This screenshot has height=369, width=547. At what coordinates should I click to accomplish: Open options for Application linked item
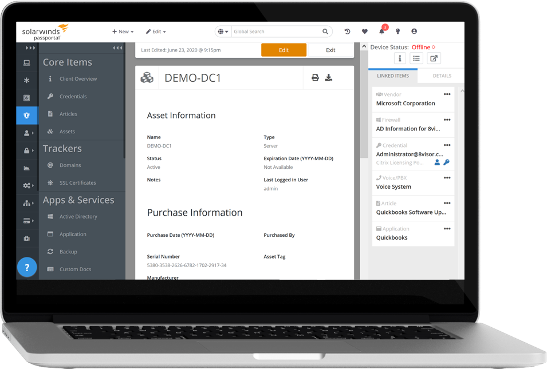click(x=447, y=229)
